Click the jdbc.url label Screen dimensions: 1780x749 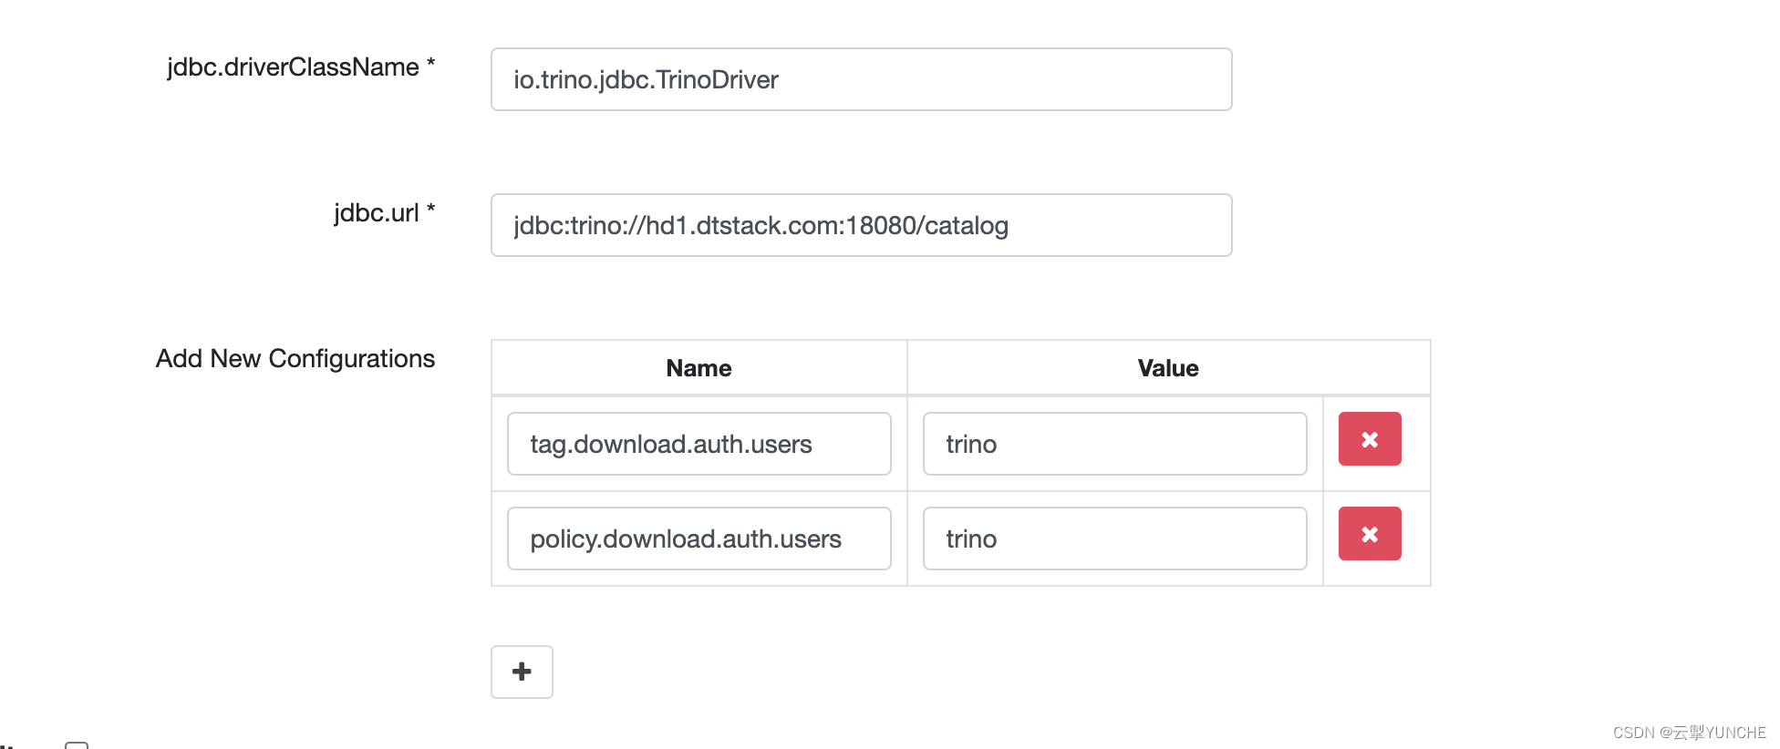(x=384, y=213)
